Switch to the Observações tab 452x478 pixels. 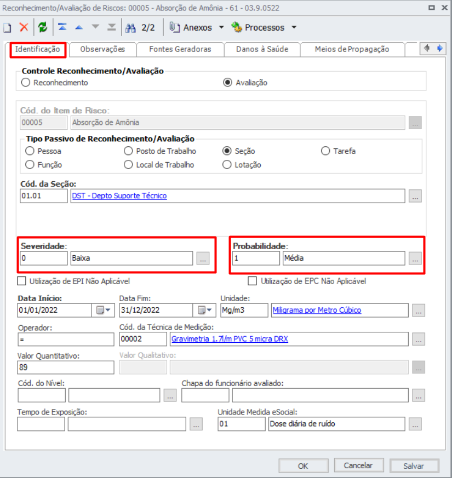click(103, 49)
